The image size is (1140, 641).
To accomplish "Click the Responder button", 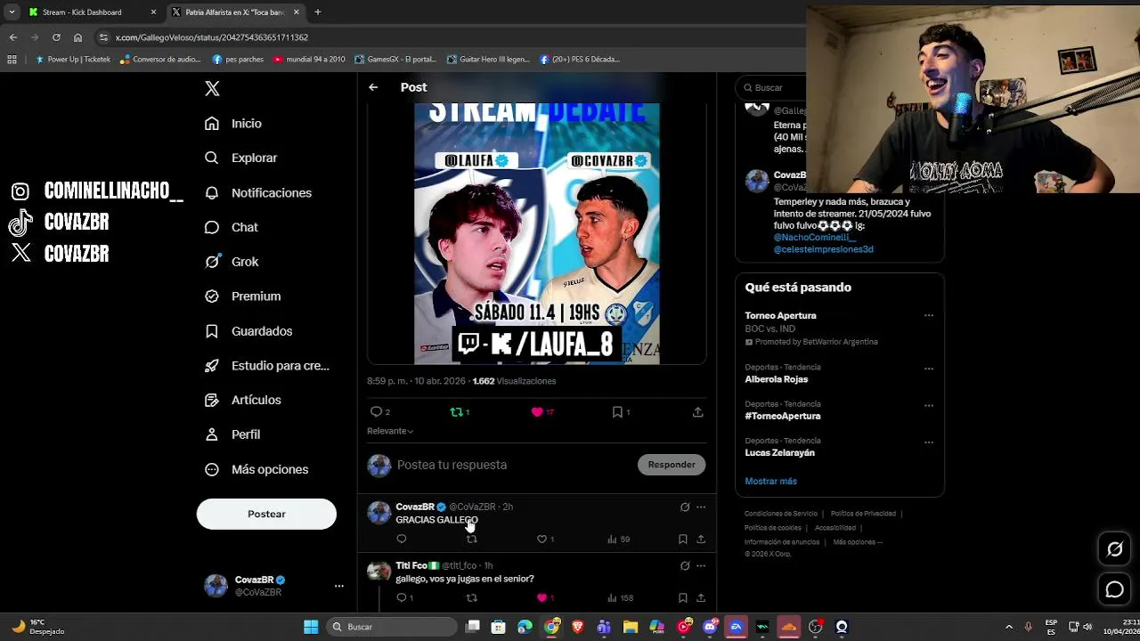I will pyautogui.click(x=672, y=464).
